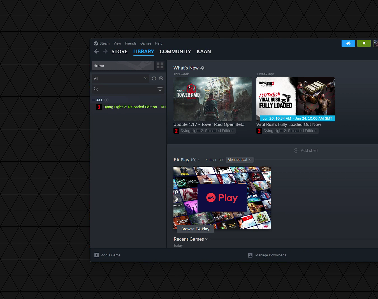Switch to the STORE tab
Image resolution: width=378 pixels, height=299 pixels.
(x=120, y=52)
